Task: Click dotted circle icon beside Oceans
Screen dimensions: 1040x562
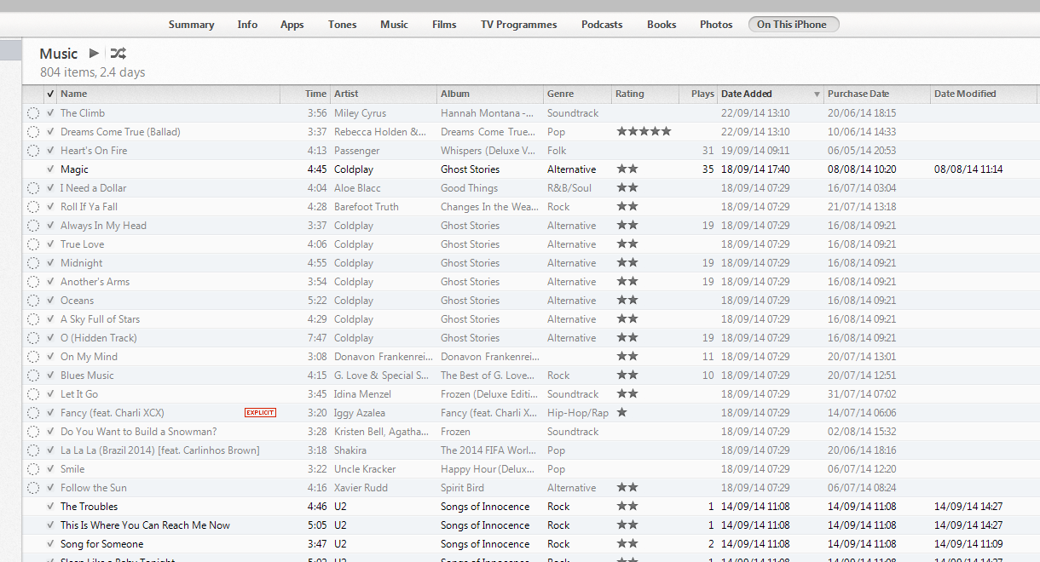Action: (33, 301)
